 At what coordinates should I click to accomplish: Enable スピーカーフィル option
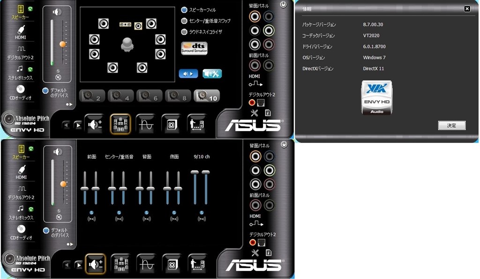(x=184, y=10)
